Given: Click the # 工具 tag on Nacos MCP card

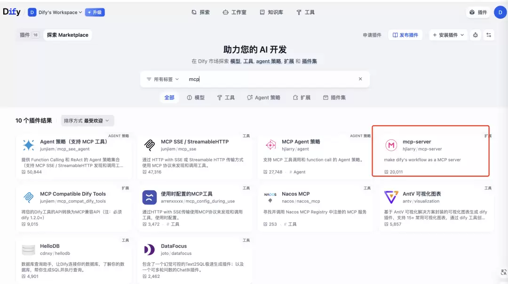Looking at the screenshot, I should click(x=290, y=224).
